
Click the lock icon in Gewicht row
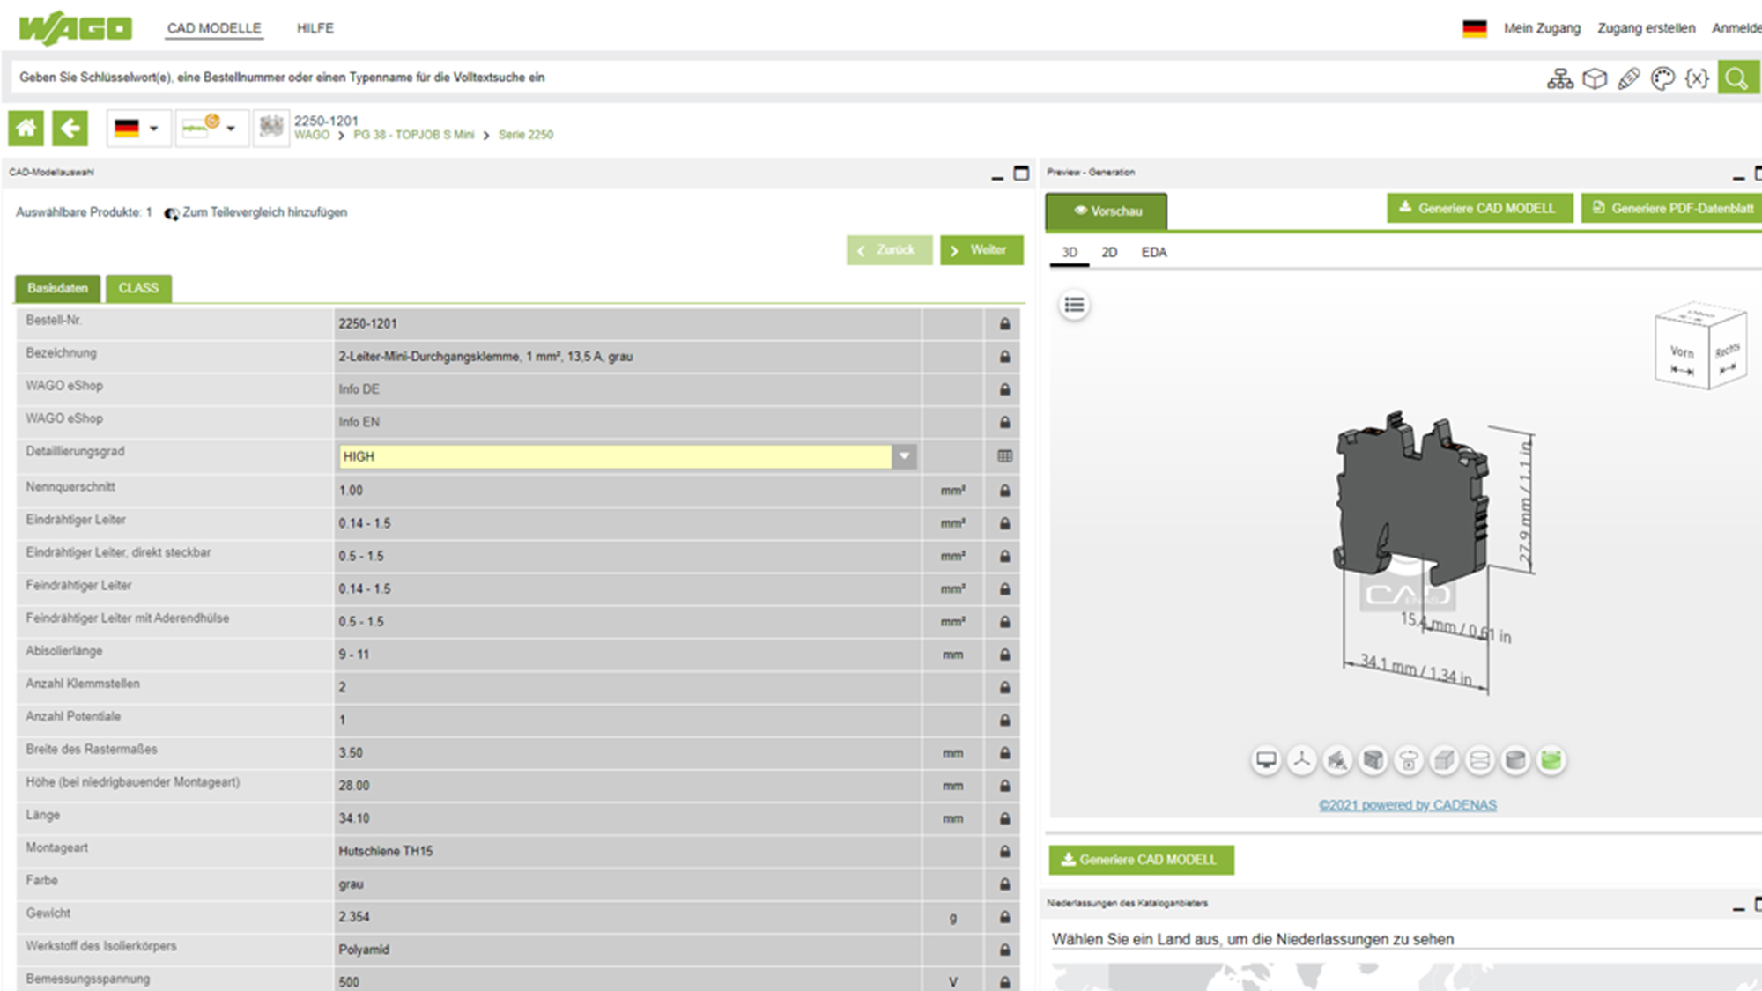tap(1004, 917)
